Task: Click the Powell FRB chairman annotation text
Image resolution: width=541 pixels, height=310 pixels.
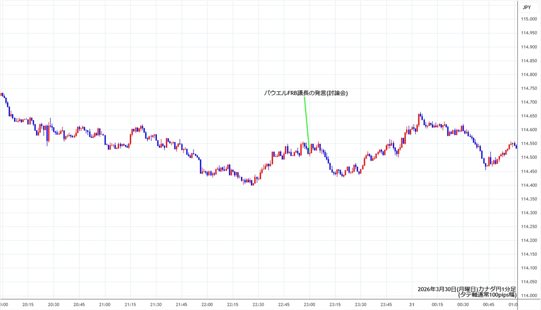Action: point(306,94)
